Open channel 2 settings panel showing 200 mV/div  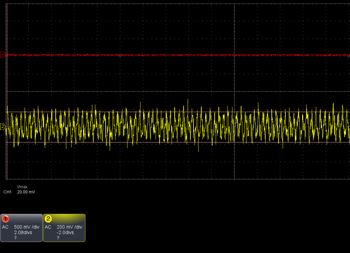pyautogui.click(x=64, y=228)
